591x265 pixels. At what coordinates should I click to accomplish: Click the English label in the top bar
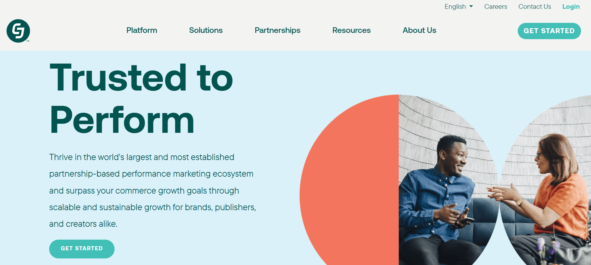click(x=455, y=6)
